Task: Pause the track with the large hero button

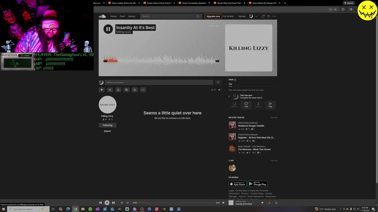Action: 108,29
